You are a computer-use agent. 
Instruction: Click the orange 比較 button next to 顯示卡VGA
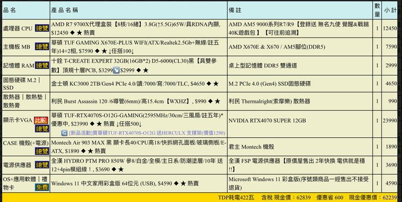(41, 120)
